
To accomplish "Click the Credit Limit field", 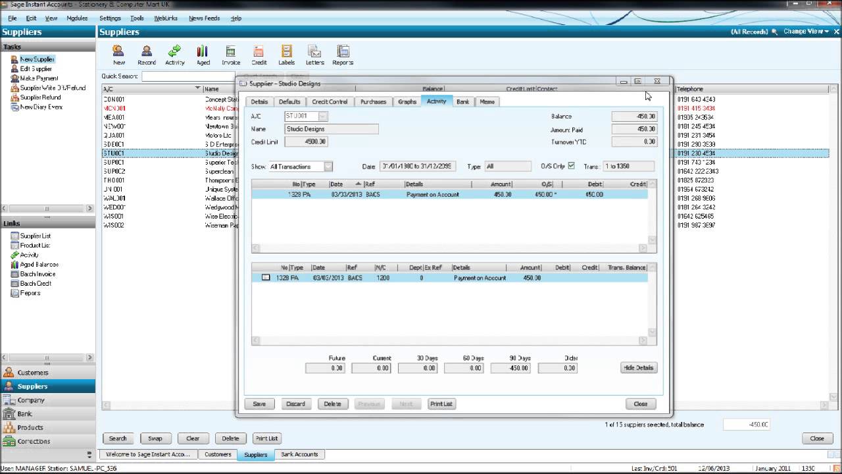I will [306, 142].
